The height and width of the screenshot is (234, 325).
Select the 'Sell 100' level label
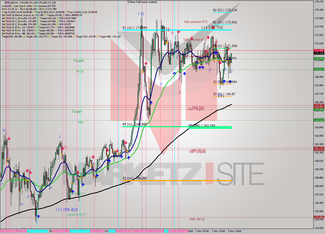pyautogui.click(x=198, y=107)
